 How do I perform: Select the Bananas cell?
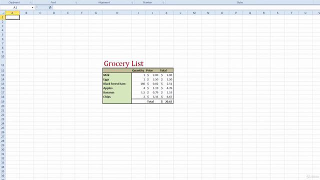117,92
